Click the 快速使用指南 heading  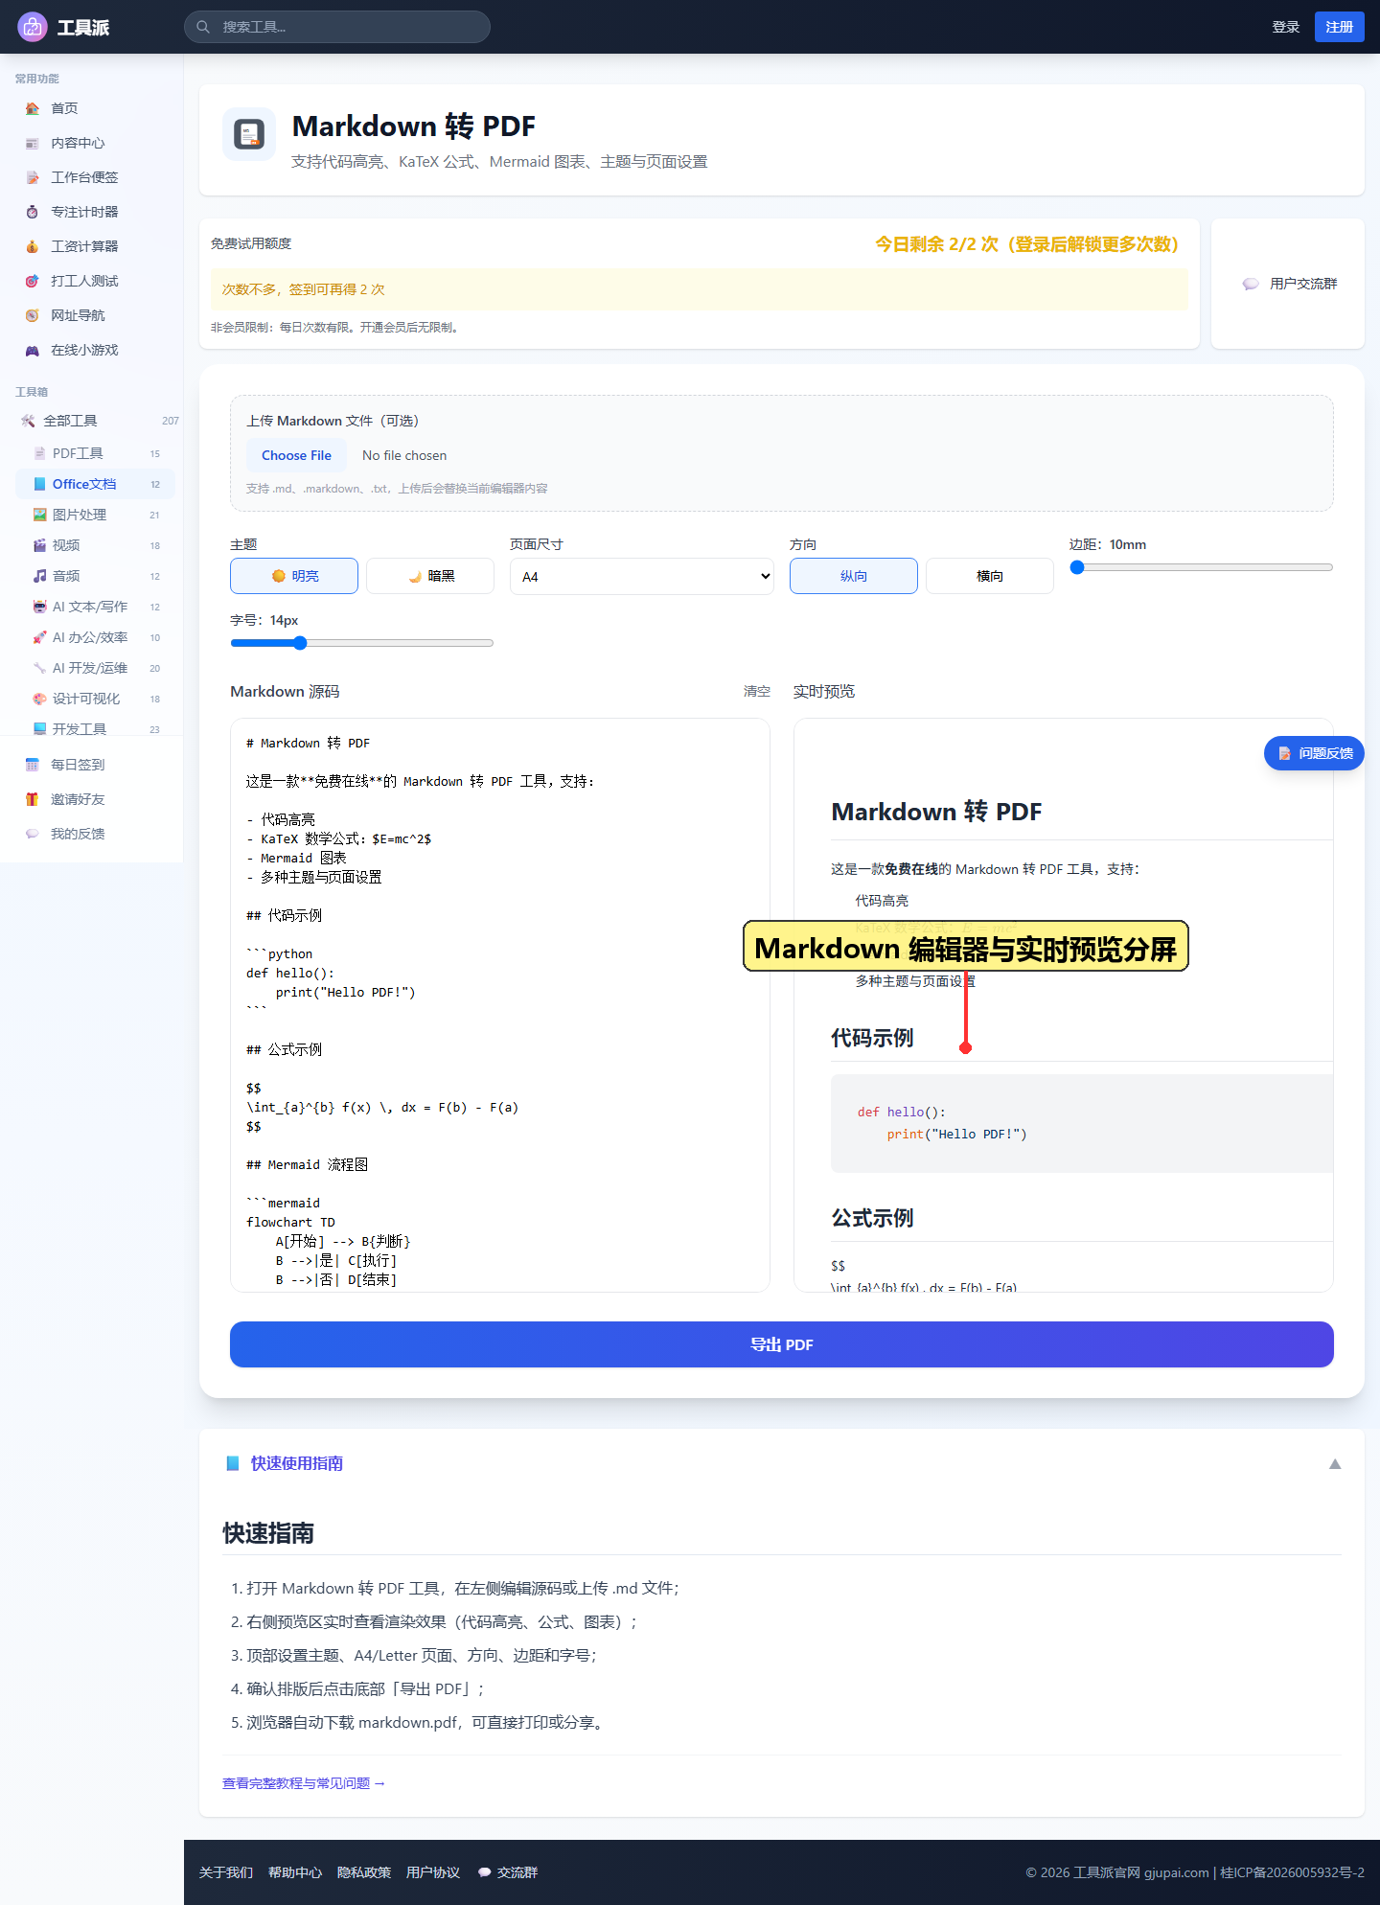[x=297, y=1463]
